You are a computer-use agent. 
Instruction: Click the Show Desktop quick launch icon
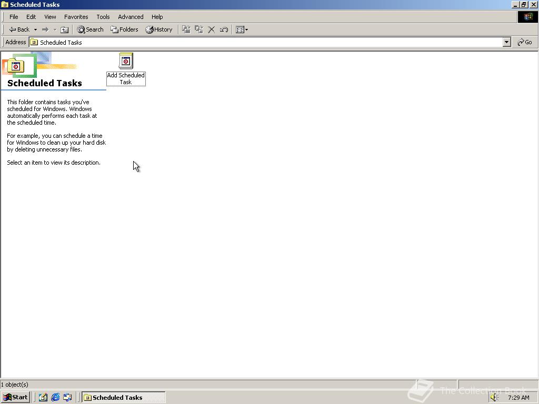(43, 398)
